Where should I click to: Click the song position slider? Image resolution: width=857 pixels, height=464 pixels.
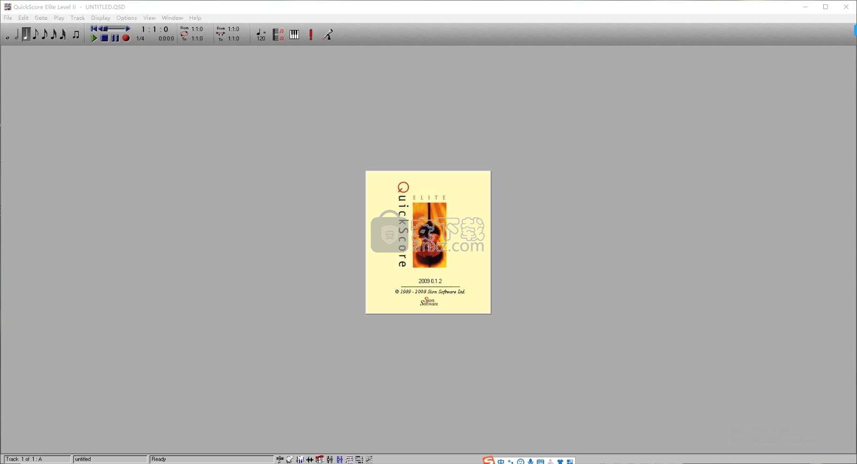(x=115, y=29)
